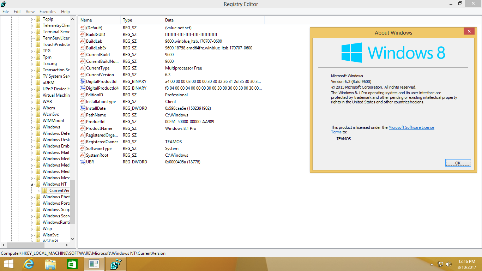Select the PathName value name

96,115
